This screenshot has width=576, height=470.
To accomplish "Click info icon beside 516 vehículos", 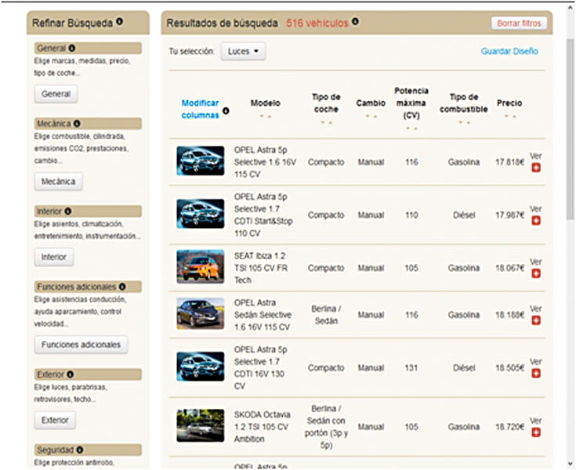I will (x=356, y=22).
